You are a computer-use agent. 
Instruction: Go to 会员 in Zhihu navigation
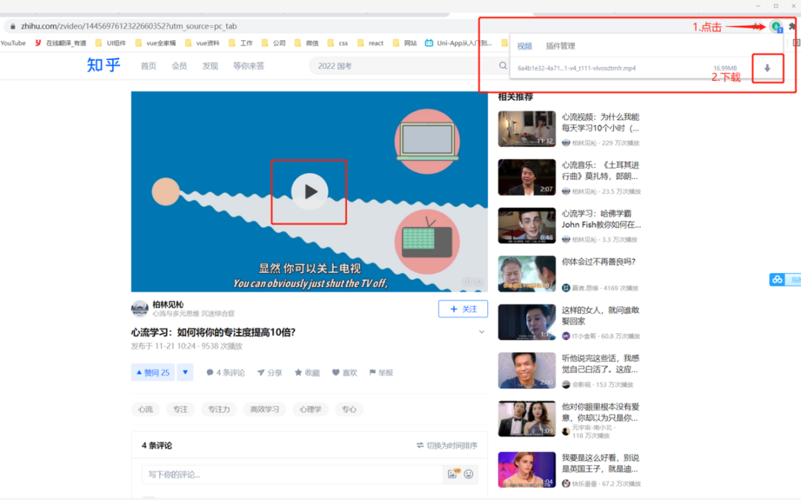tap(179, 66)
